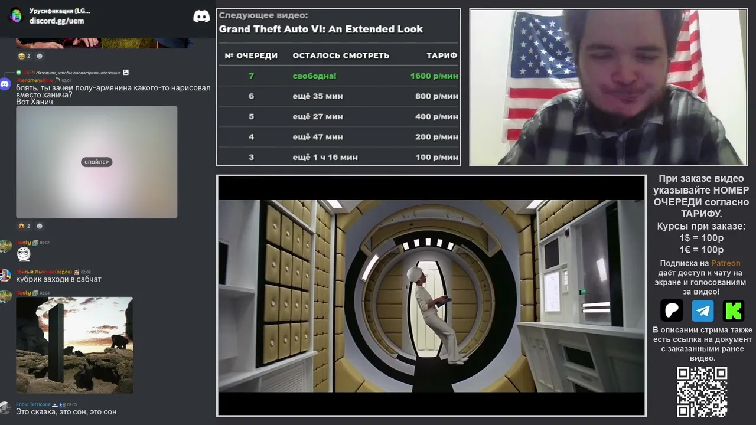Click the streamer webcam feed
The image size is (756, 425).
coord(608,87)
